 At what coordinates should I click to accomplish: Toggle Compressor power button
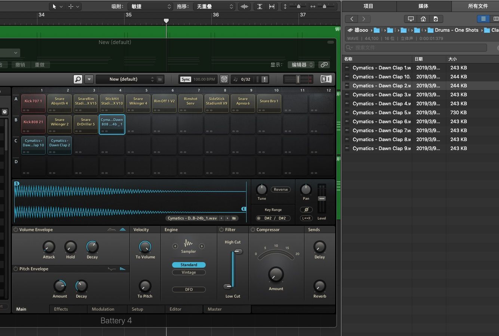(253, 230)
